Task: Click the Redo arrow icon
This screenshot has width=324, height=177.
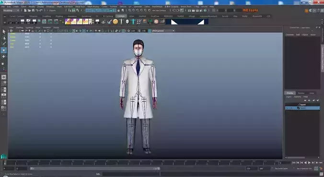Action: (x=41, y=11)
